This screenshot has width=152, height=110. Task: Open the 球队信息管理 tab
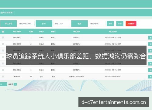(7, 13)
